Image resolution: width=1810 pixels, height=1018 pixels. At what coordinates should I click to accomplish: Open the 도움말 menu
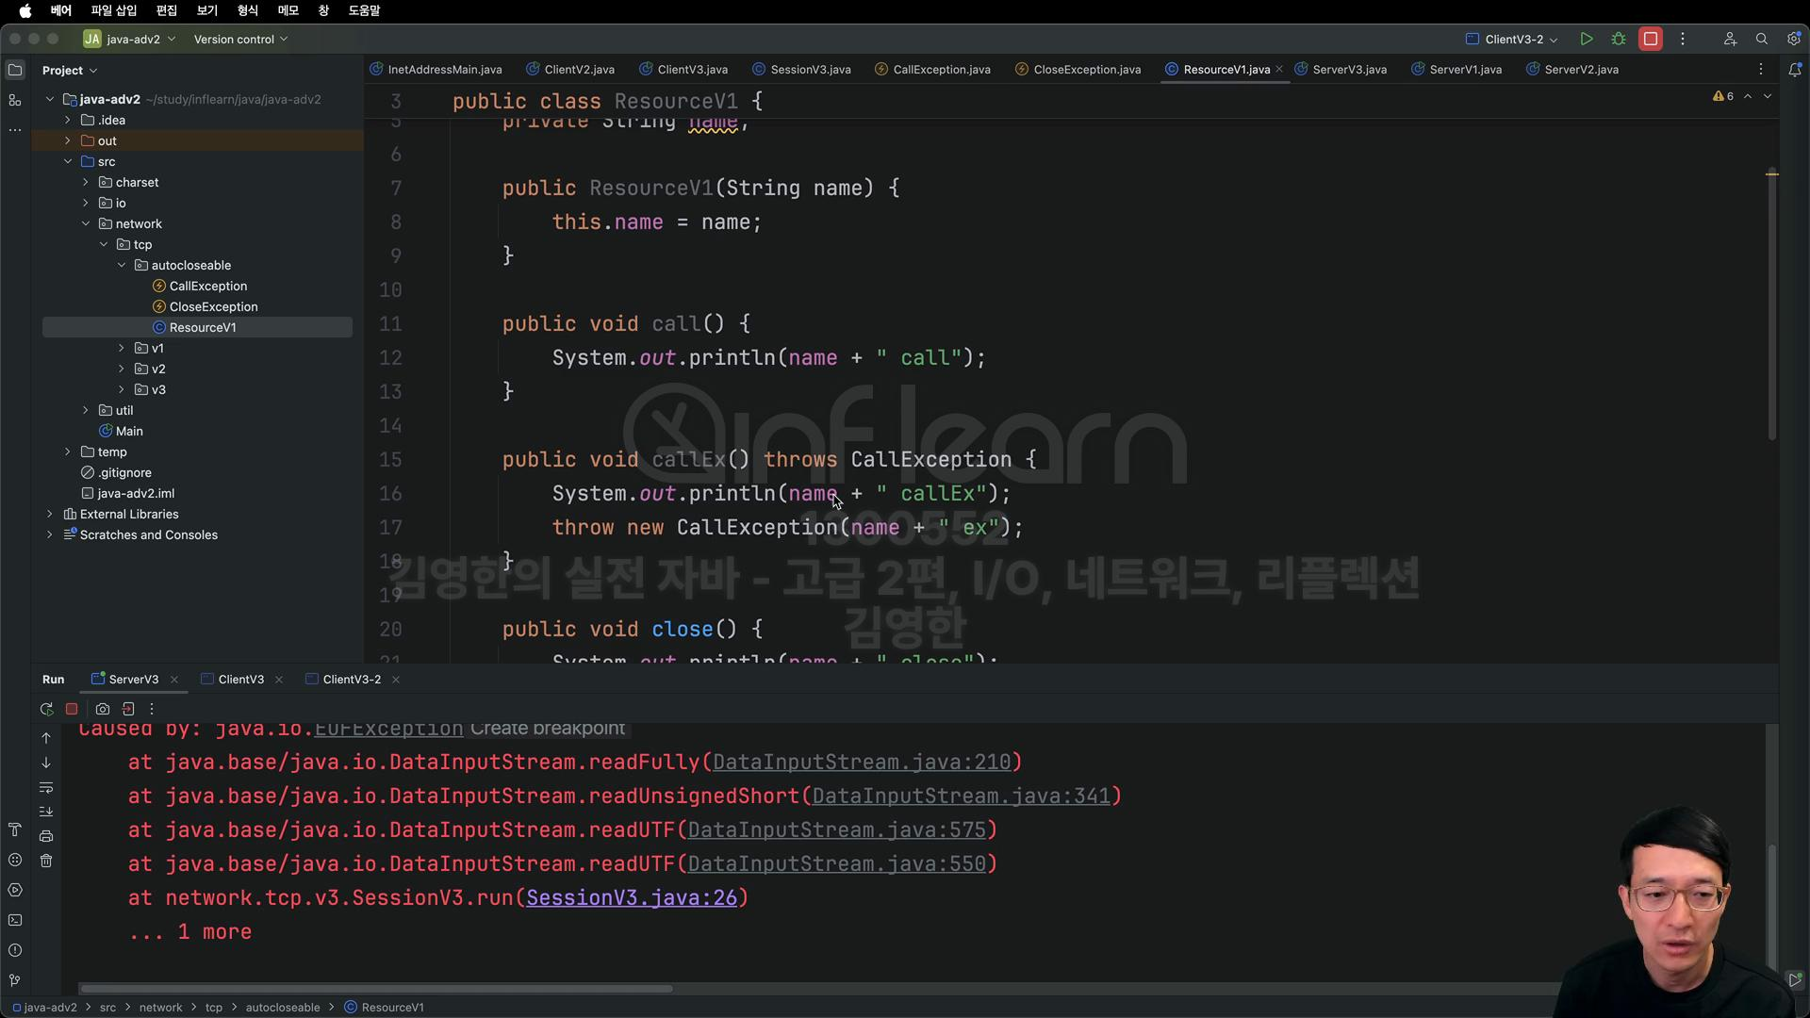(364, 10)
